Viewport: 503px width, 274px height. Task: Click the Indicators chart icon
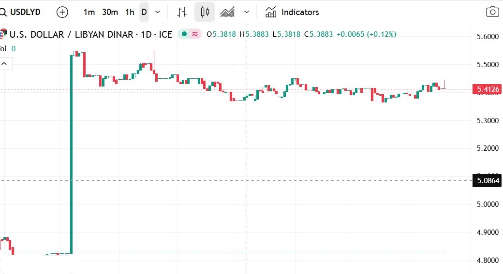pos(271,12)
